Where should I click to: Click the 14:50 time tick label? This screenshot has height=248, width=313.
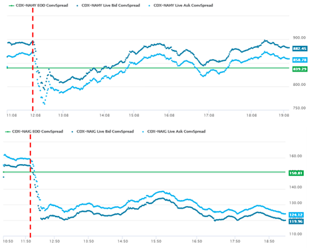tap(123, 241)
